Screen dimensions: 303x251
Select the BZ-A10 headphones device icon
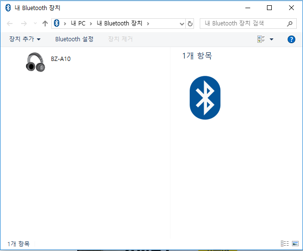point(36,62)
